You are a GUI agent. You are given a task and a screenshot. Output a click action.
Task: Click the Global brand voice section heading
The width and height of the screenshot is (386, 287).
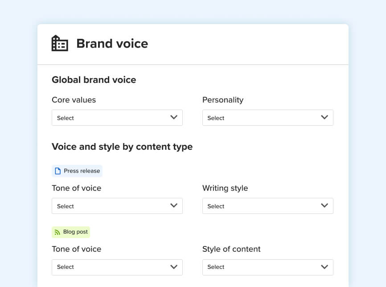[94, 80]
